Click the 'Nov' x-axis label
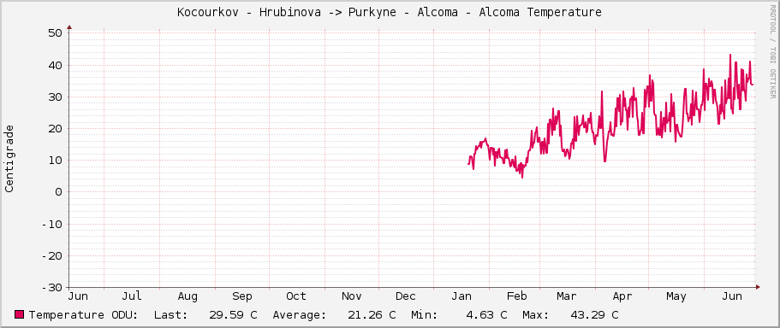Viewport: 780px width, 328px height. (351, 296)
